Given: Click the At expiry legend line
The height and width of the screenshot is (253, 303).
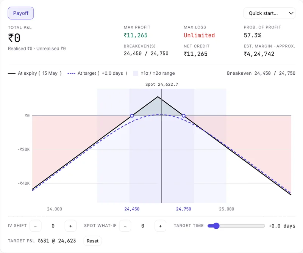Looking at the screenshot, I should pos(12,73).
